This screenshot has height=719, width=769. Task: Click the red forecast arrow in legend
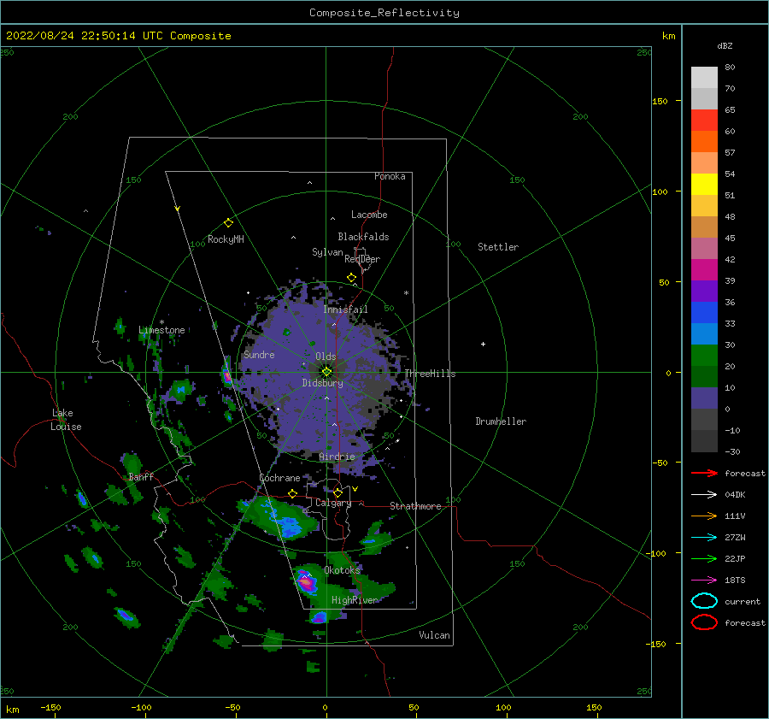point(704,473)
